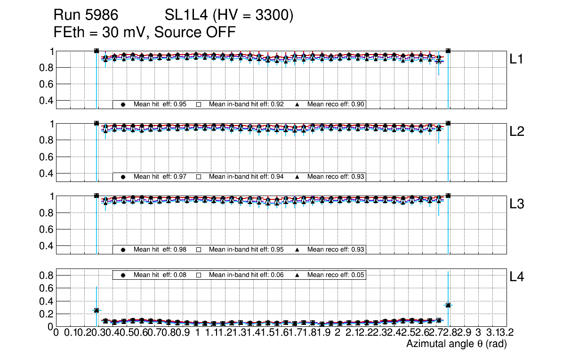Click the rightmost outlier data point in L4 panel
Image resolution: width=563 pixels, height=363 pixels.
click(448, 305)
